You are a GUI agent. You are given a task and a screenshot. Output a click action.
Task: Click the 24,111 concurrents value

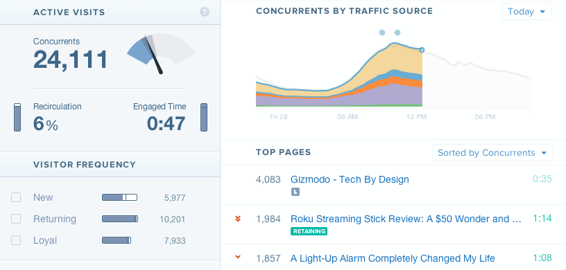(70, 60)
